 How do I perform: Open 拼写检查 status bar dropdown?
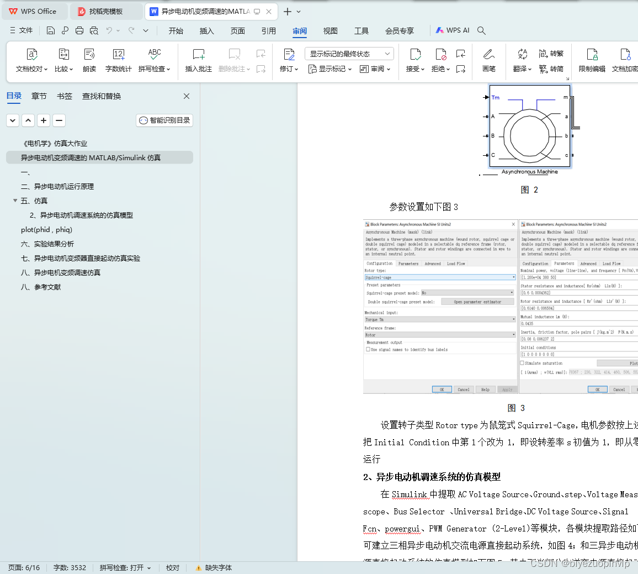coord(149,568)
